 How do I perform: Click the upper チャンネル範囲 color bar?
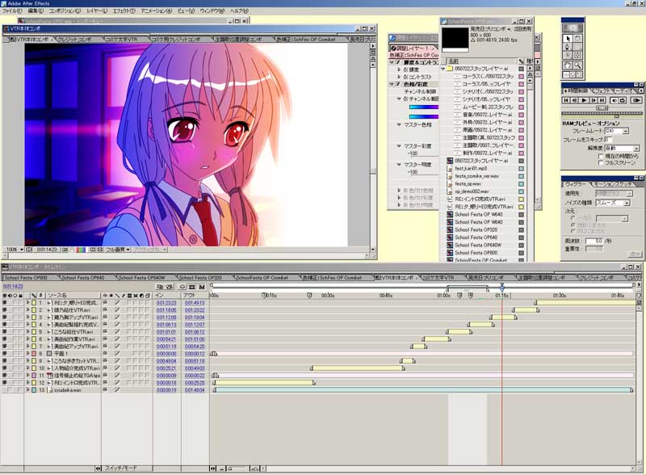tap(423, 107)
